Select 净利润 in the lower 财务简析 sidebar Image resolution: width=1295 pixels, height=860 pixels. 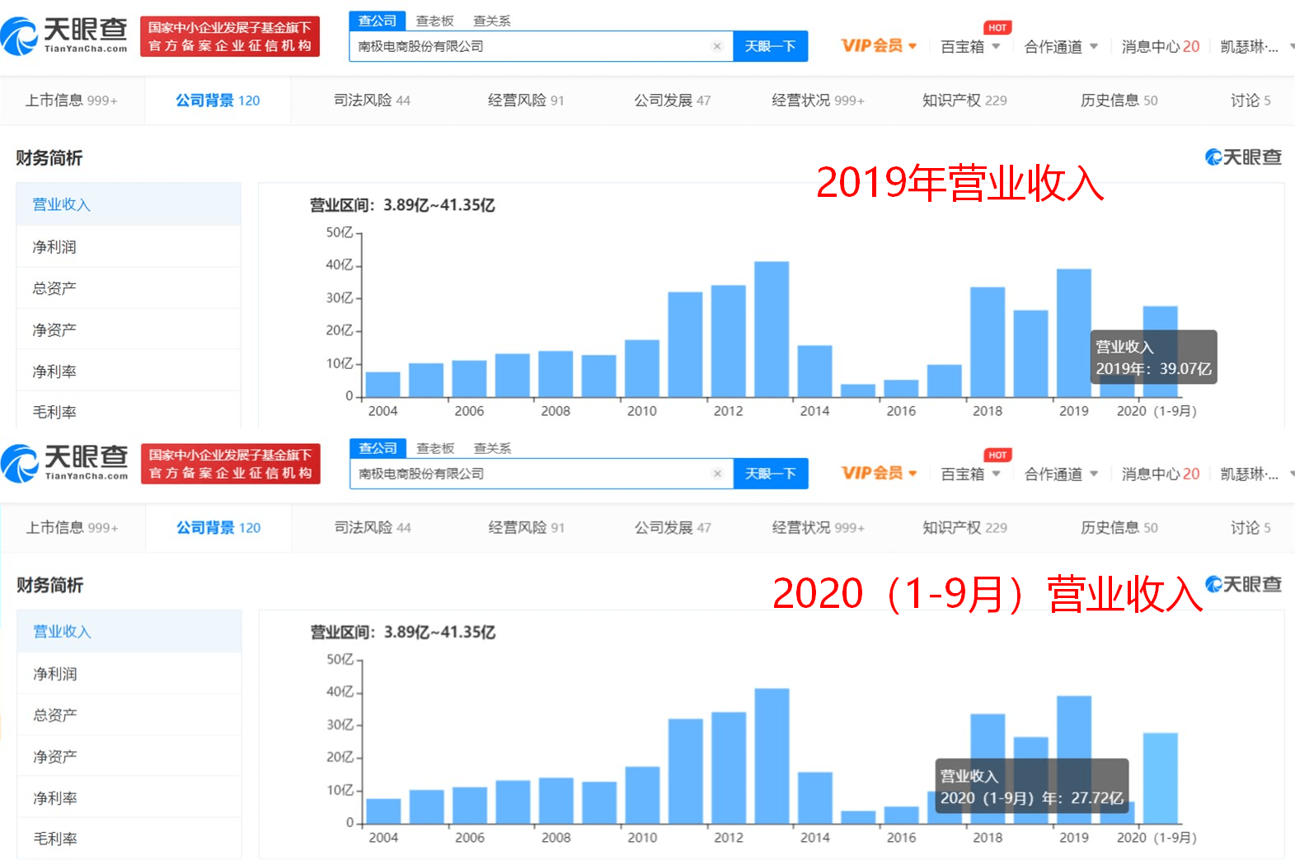point(129,674)
